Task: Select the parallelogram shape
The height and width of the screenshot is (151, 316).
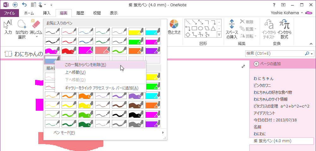Action: (x=207, y=28)
